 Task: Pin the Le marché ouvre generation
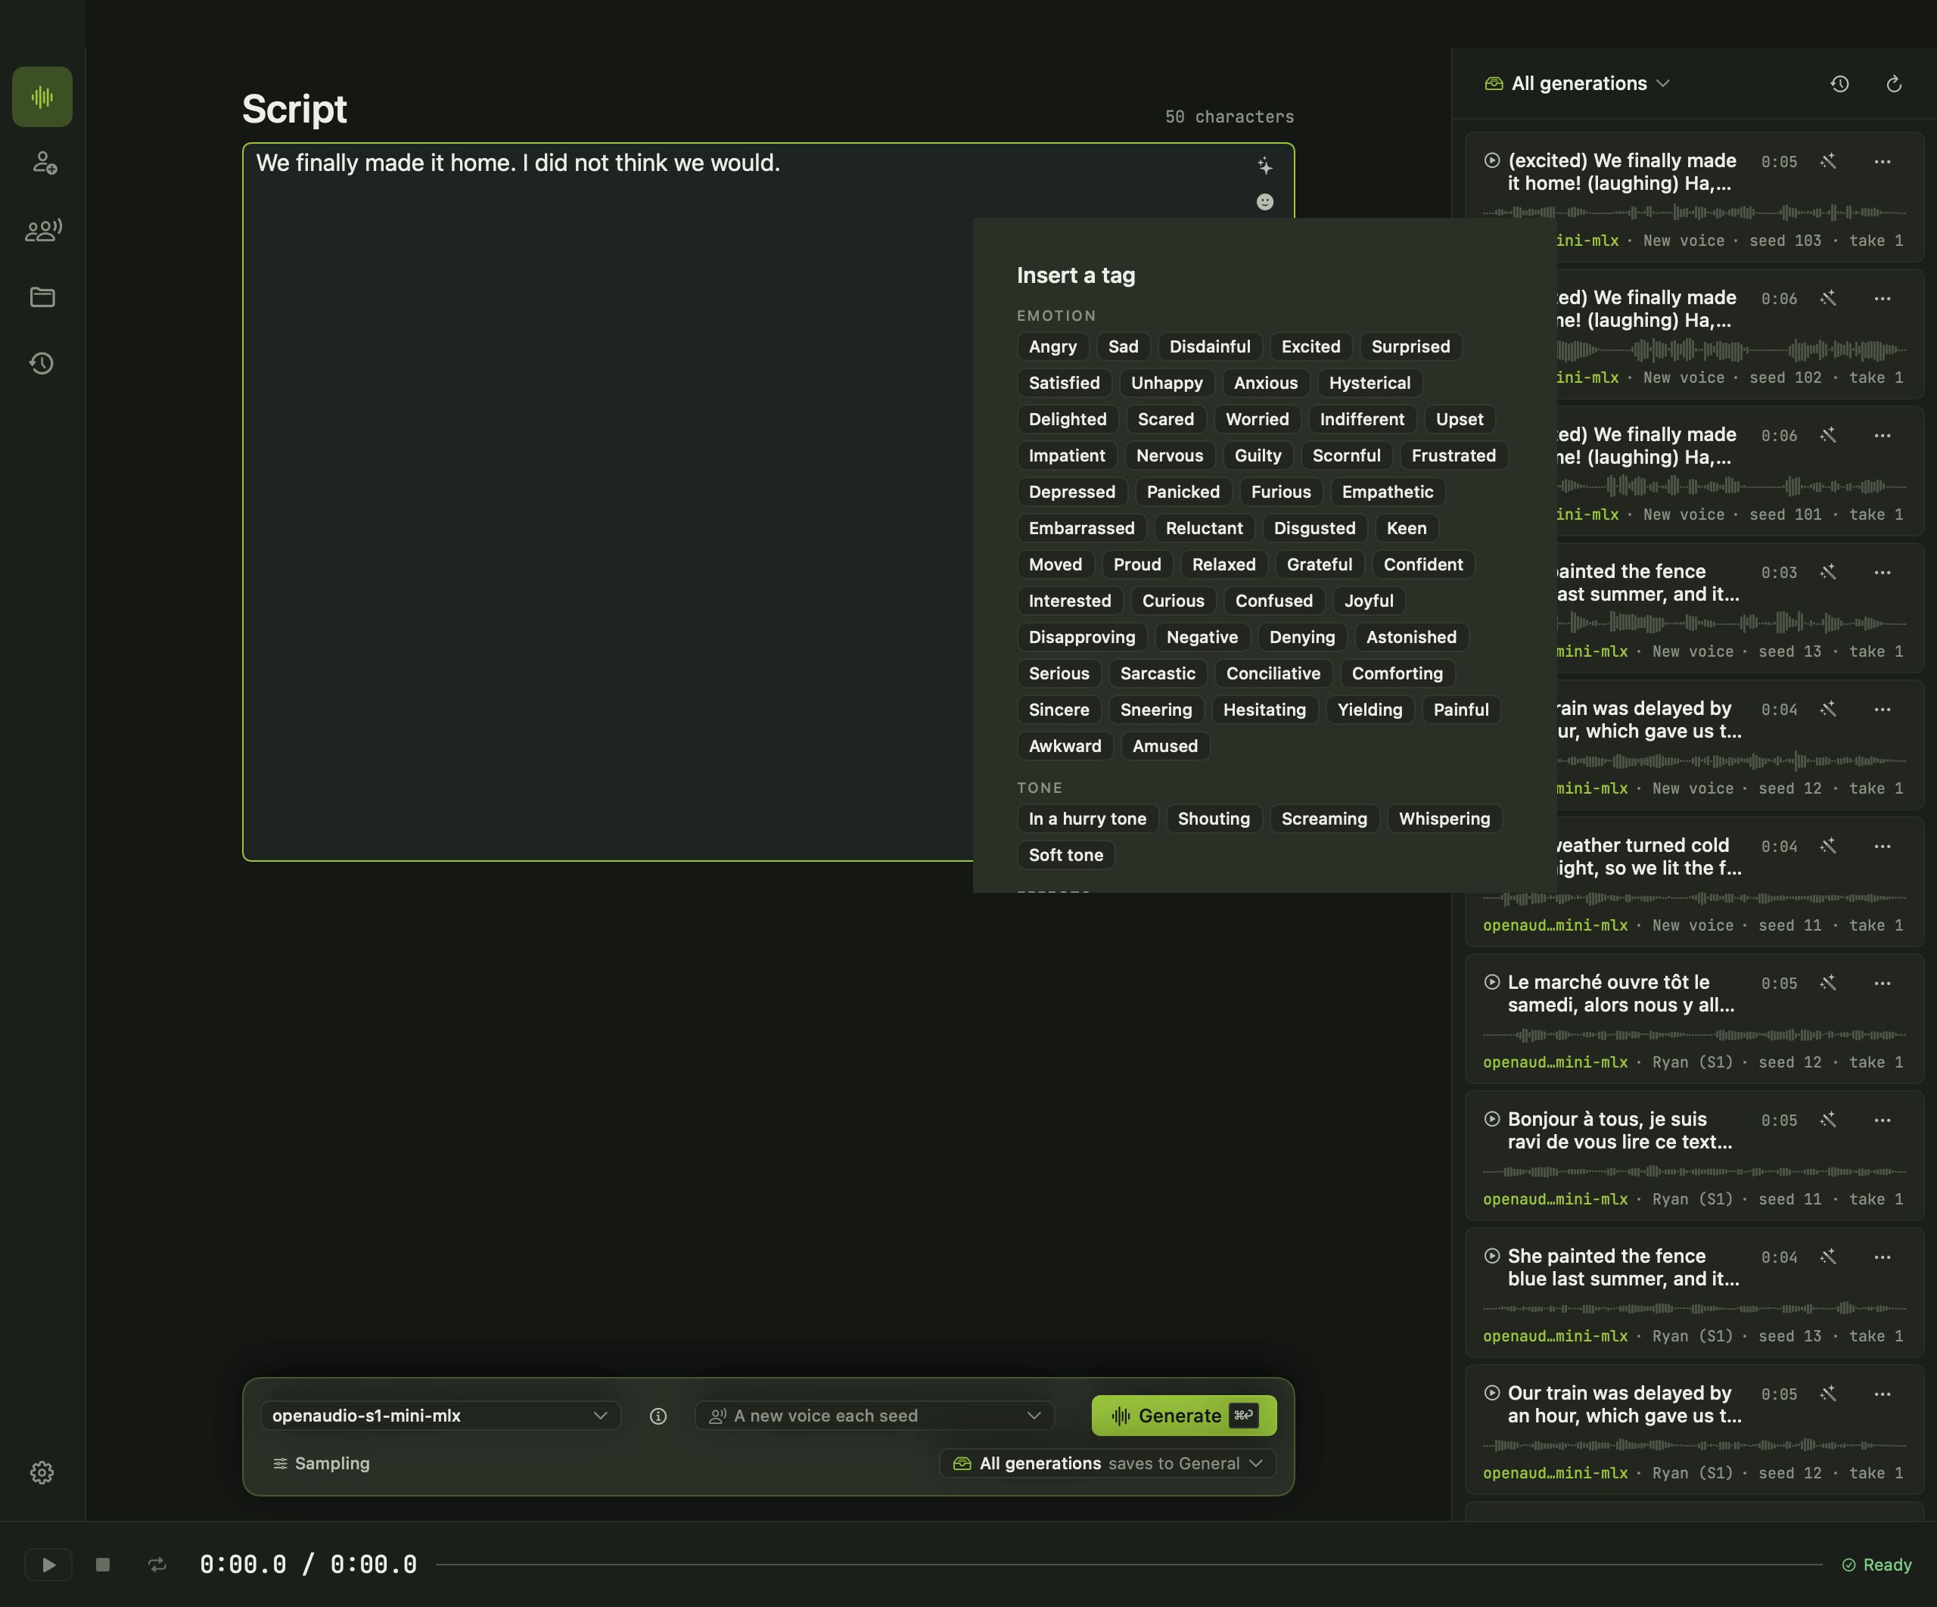click(1828, 983)
